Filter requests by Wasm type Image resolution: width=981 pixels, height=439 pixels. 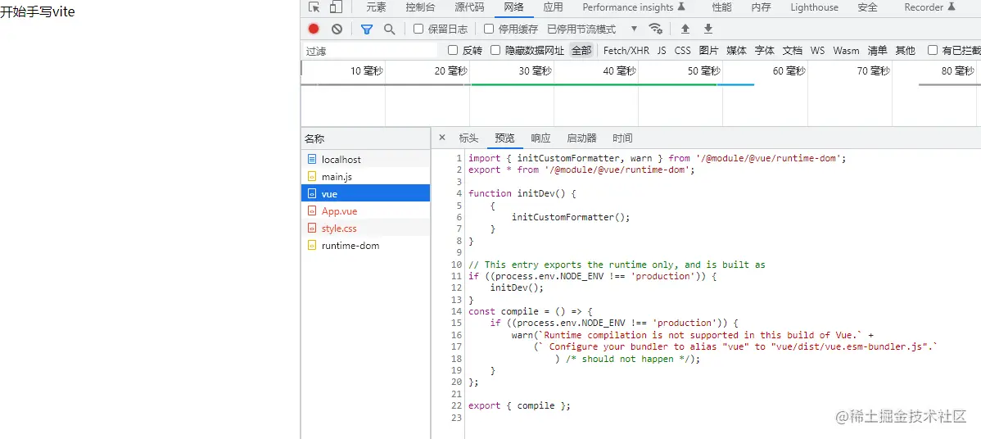pos(846,51)
